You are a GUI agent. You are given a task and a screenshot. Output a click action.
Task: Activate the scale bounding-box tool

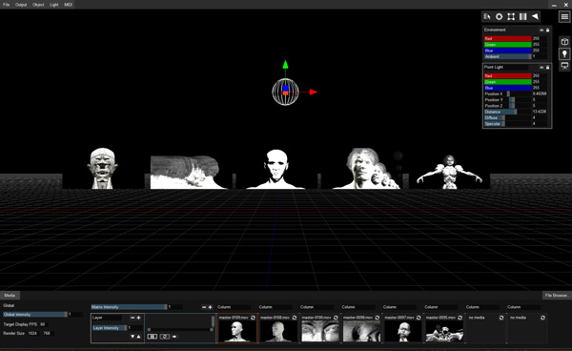pyautogui.click(x=511, y=16)
